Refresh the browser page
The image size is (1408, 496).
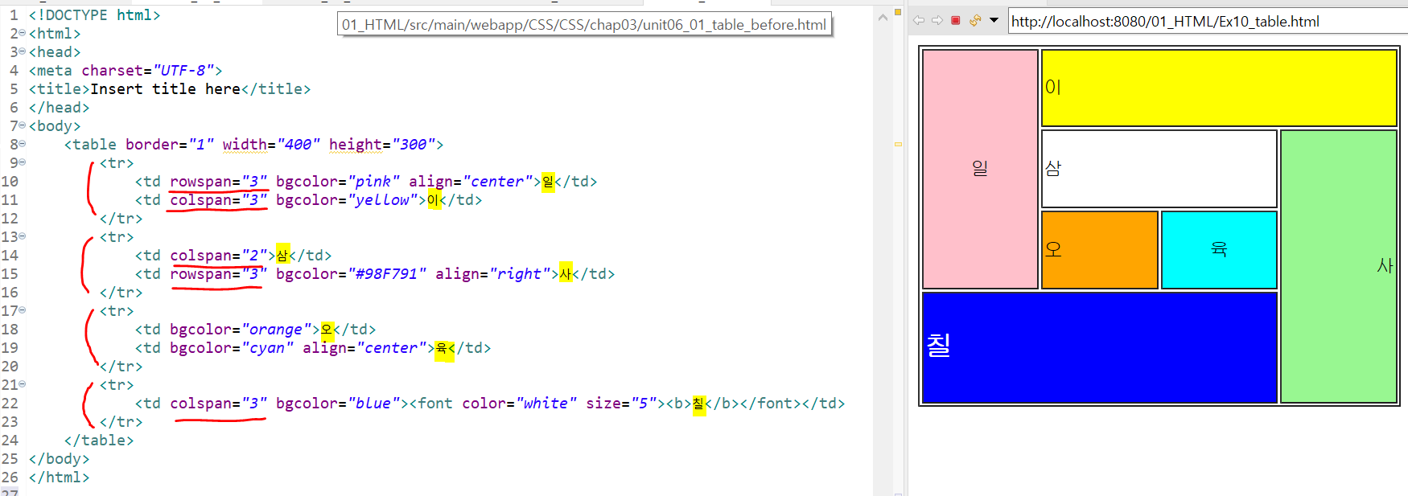pos(975,21)
